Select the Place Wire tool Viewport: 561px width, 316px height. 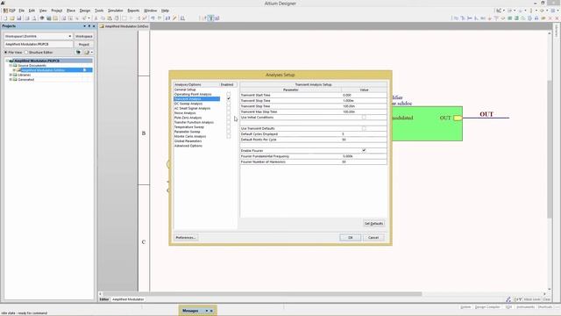(x=456, y=18)
